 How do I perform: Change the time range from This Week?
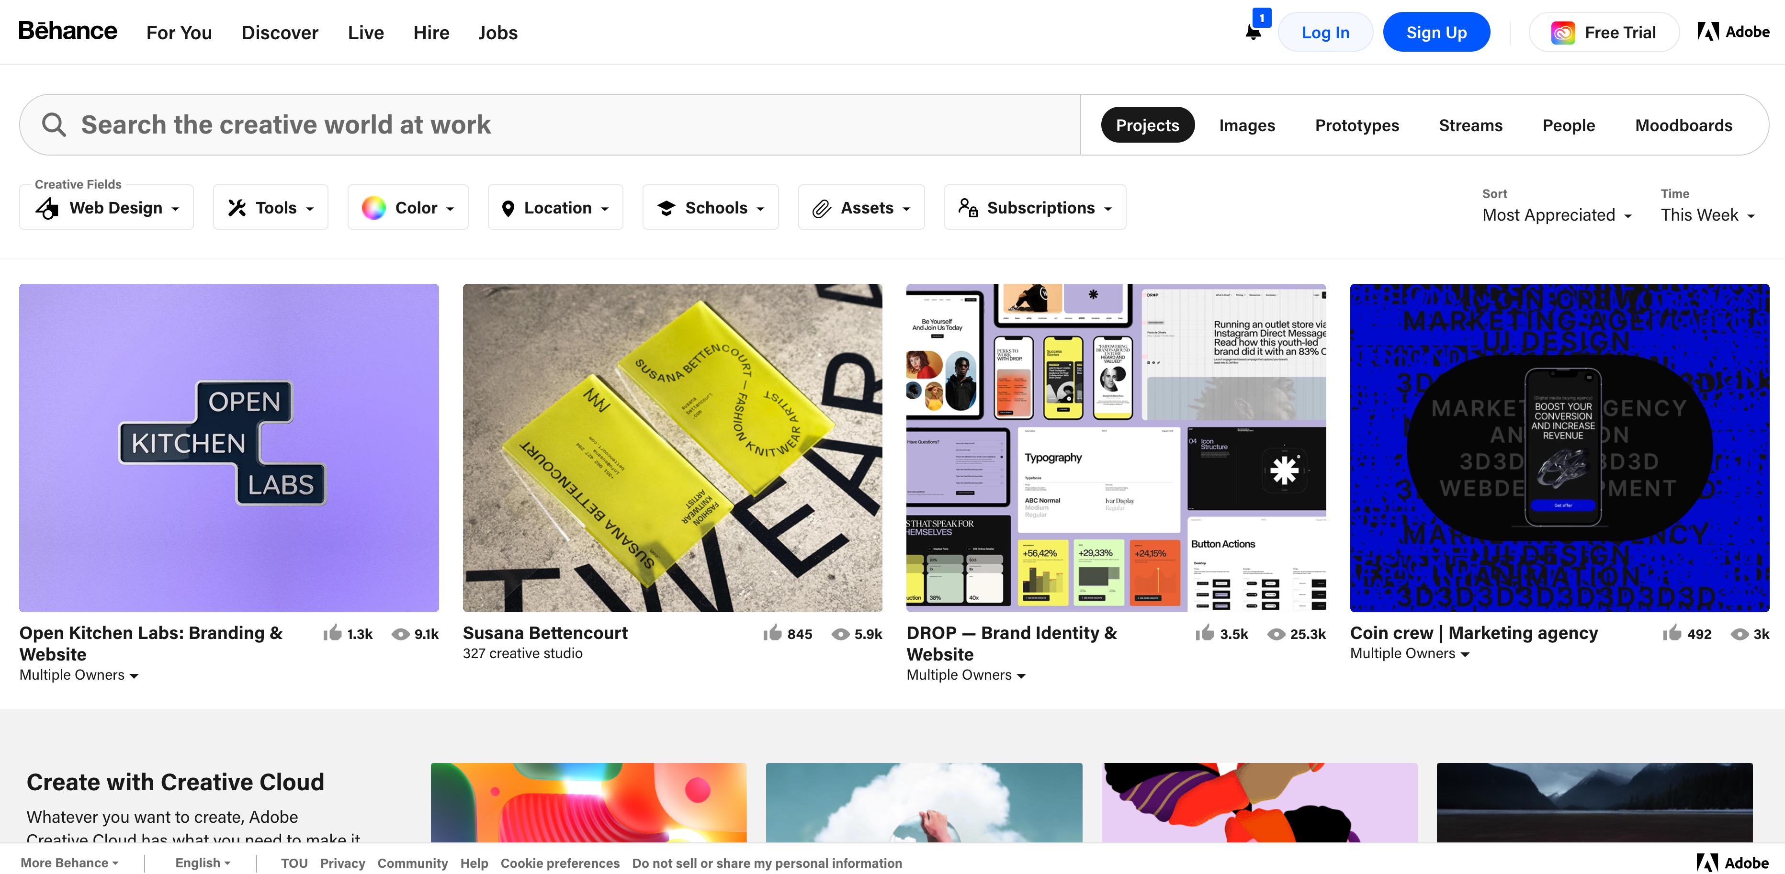[1706, 215]
